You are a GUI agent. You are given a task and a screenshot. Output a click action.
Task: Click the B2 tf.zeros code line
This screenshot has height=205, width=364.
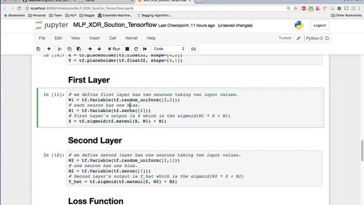(109, 171)
